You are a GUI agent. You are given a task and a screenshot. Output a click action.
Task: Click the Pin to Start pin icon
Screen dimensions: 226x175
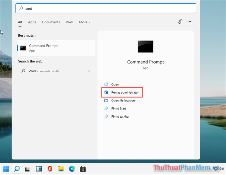[x=106, y=108]
